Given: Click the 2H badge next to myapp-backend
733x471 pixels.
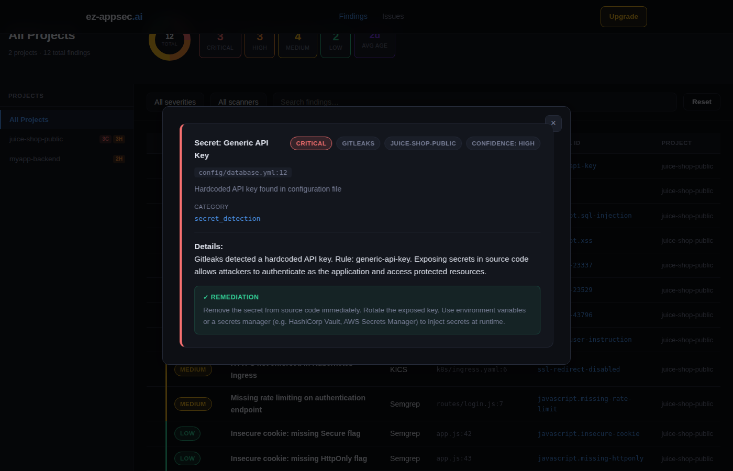Looking at the screenshot, I should pos(119,159).
